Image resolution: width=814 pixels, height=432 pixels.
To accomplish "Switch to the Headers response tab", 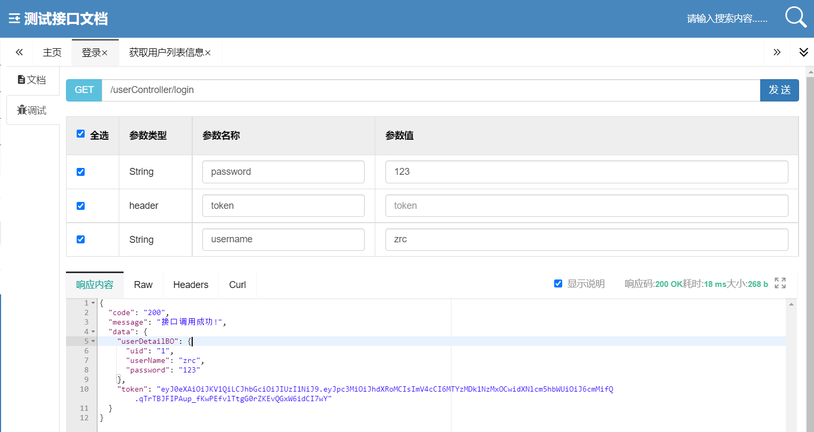I will coord(191,285).
